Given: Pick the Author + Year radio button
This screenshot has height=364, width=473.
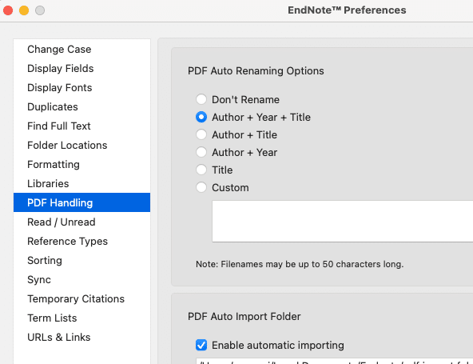Looking at the screenshot, I should click(x=201, y=152).
